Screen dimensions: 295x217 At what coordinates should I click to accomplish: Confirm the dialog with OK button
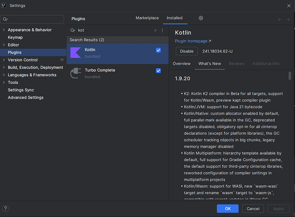tap(228, 209)
